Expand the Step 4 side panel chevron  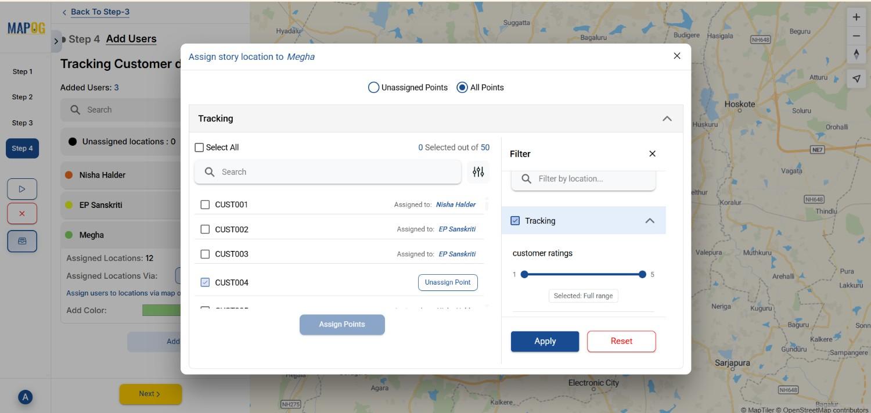(x=56, y=41)
